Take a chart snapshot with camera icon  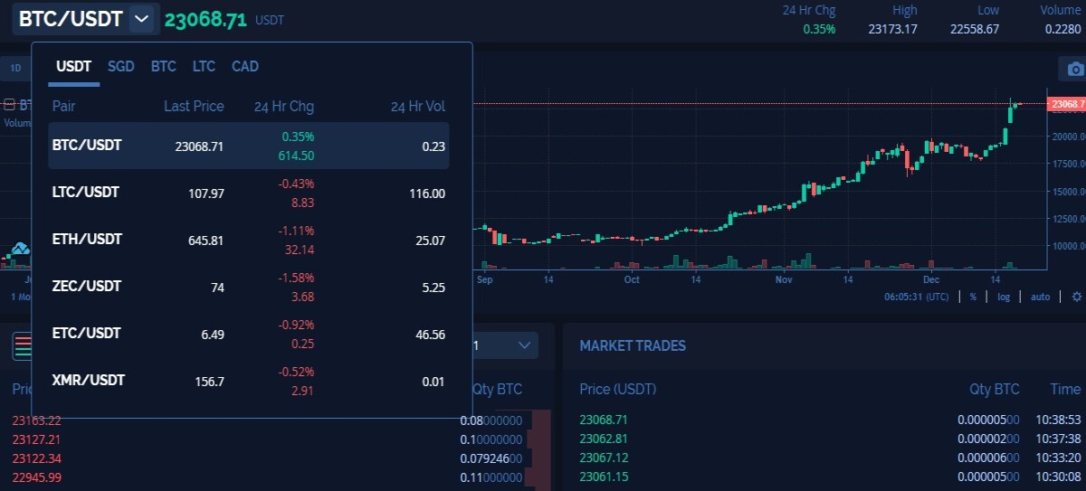point(1073,69)
